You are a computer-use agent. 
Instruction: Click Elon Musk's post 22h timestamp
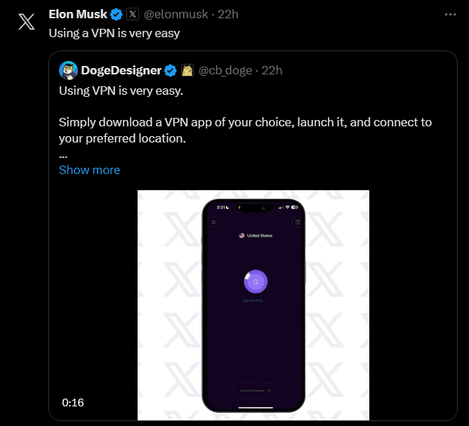click(227, 14)
